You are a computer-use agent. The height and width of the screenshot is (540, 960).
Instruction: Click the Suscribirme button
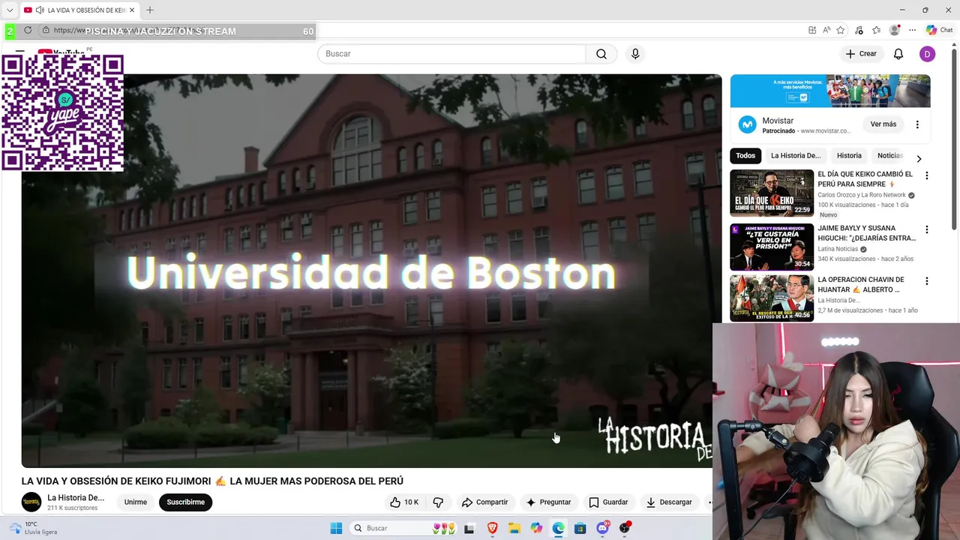(185, 502)
